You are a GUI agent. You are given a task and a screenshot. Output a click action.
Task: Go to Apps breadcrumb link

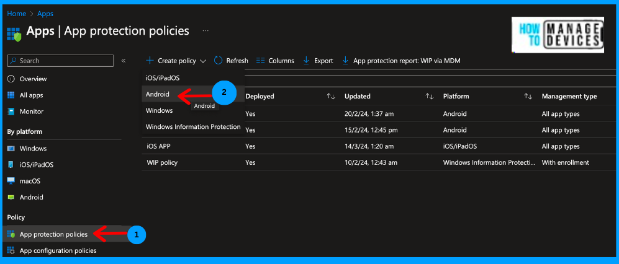tap(45, 14)
